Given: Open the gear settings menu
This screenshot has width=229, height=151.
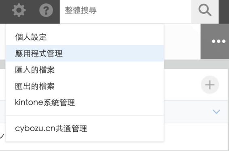Looking at the screenshot, I should [x=19, y=10].
